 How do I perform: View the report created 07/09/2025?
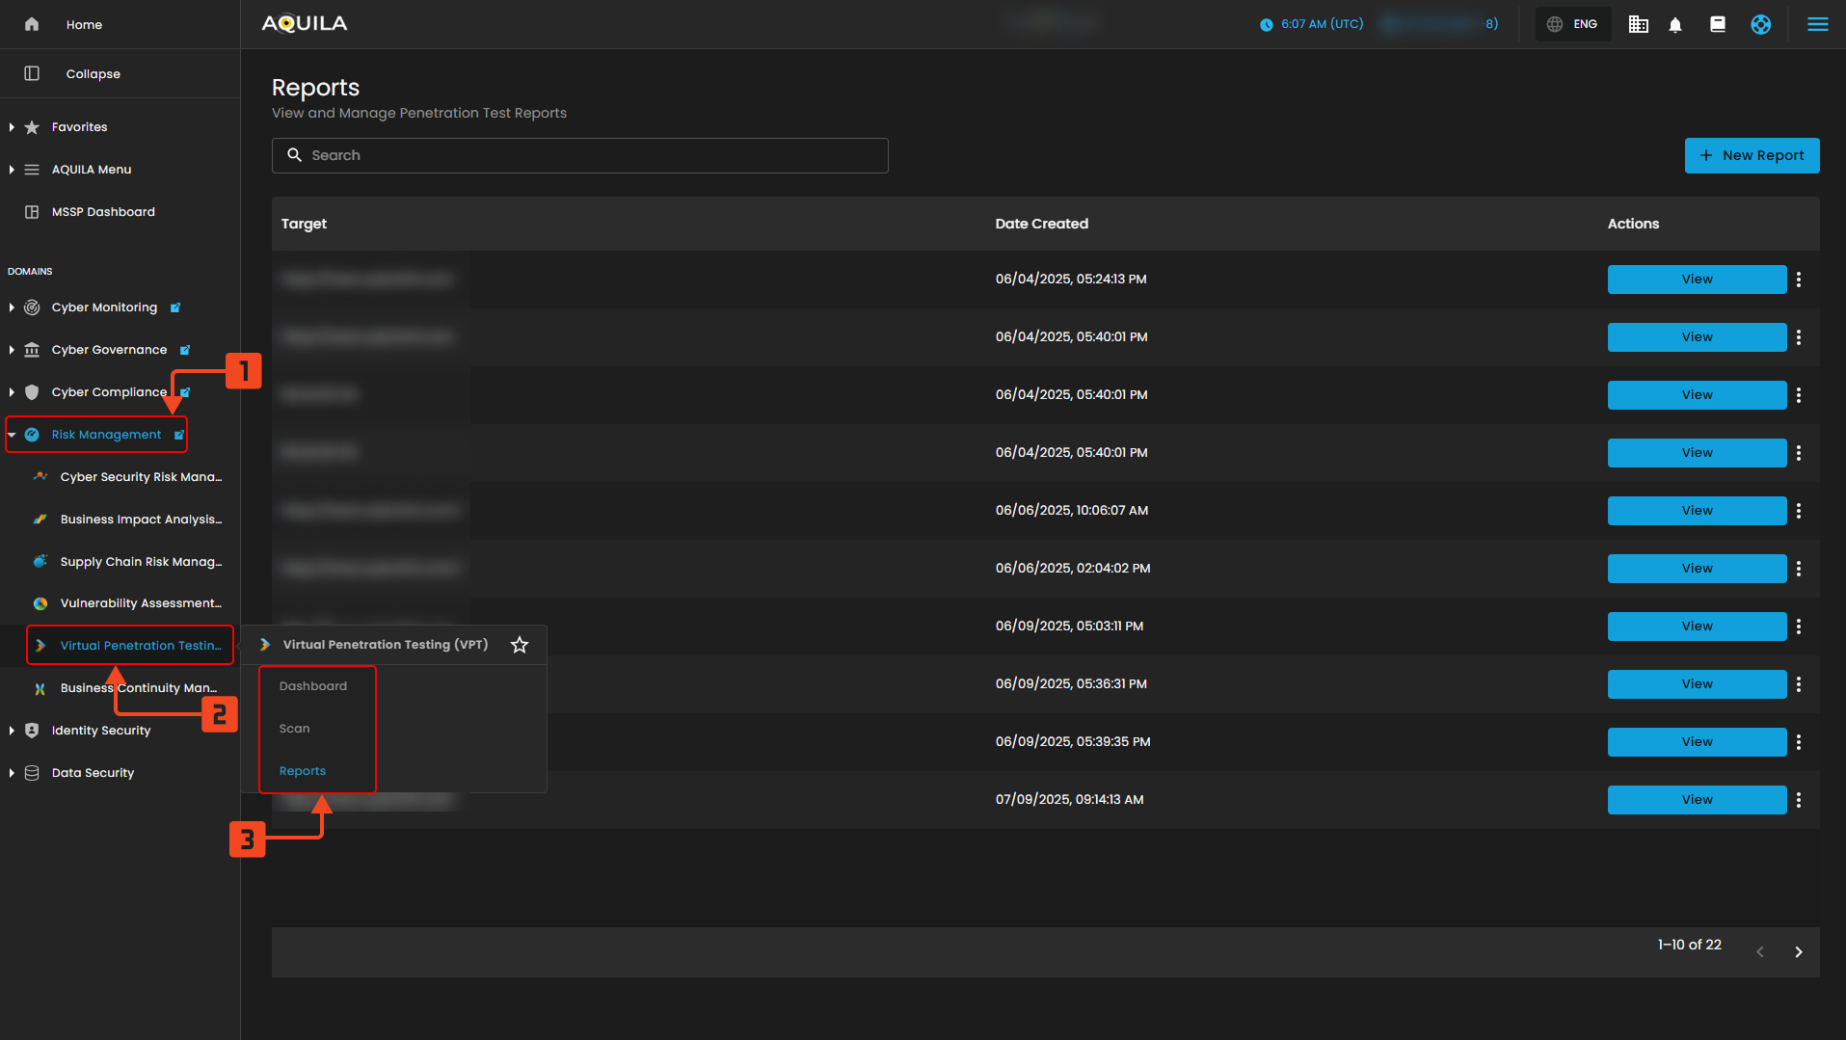1697,800
